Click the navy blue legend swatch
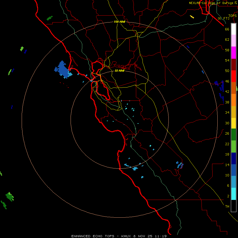 click(x=234, y=158)
